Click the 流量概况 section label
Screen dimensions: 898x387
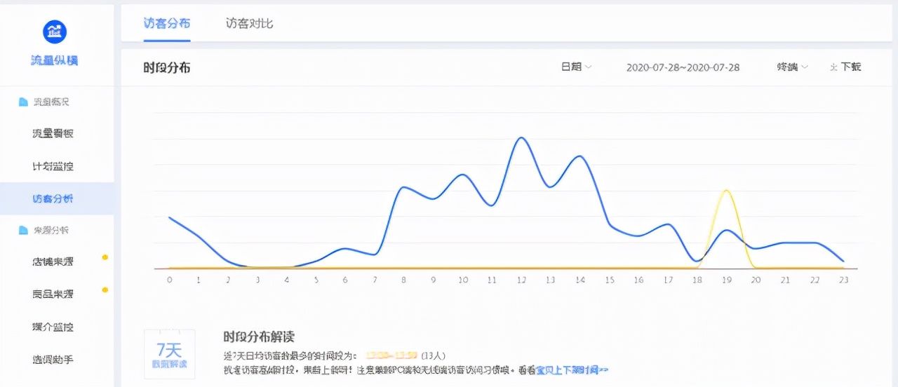point(52,102)
